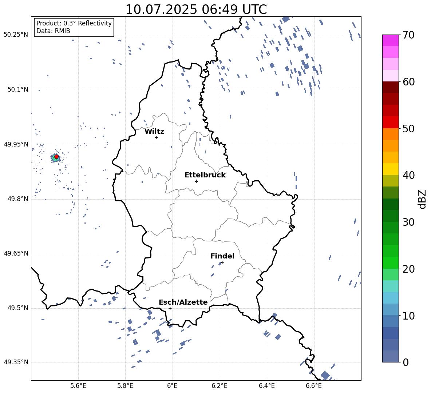Click the 49.8°N latitude label
The image size is (431, 393).
tap(17, 199)
